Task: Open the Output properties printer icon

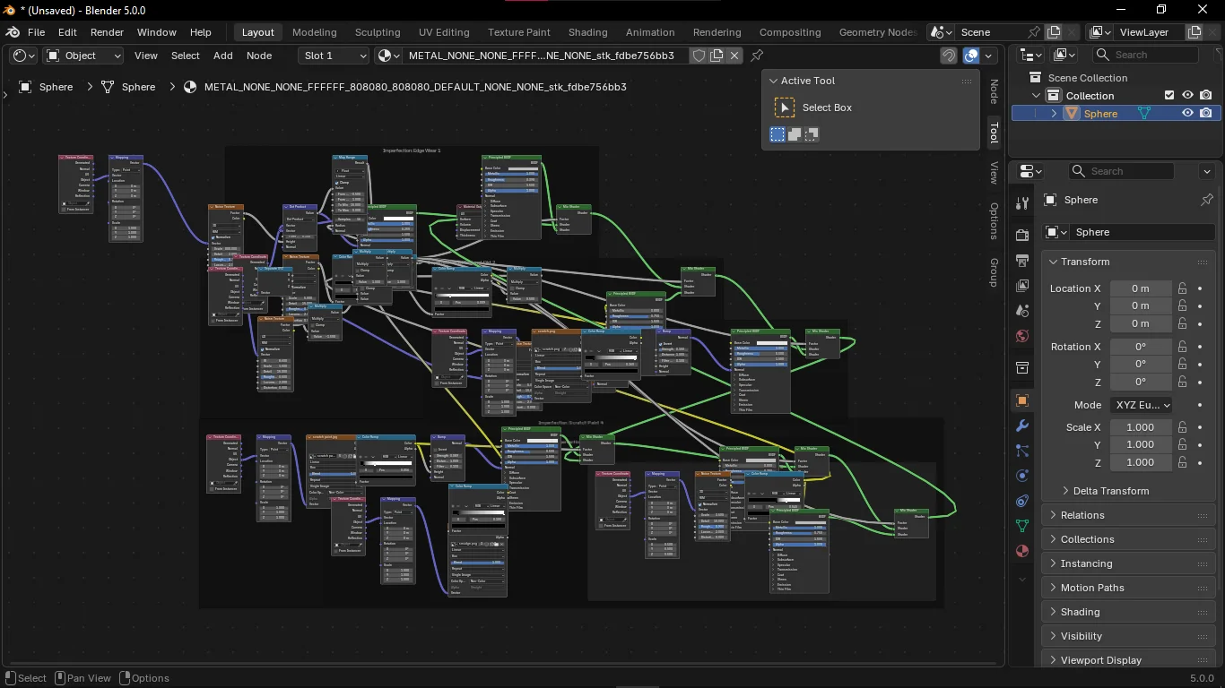Action: click(x=1021, y=259)
